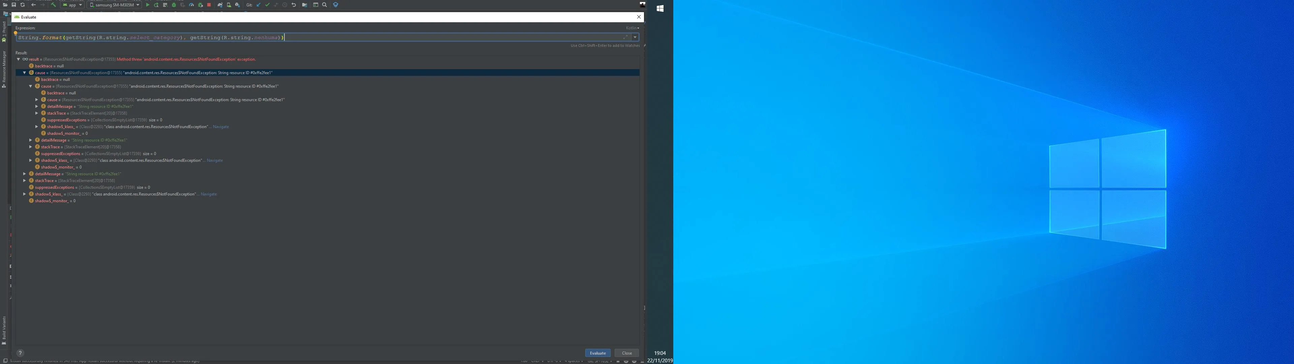Expand the top-level stackTrace node

(x=25, y=181)
